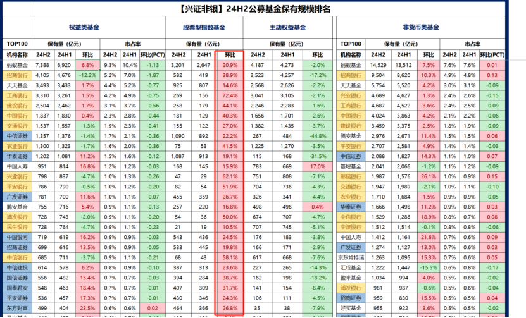Click 招商银行 active equity change -17.2%
Viewport: 526px width, 318px height.
(x=318, y=75)
